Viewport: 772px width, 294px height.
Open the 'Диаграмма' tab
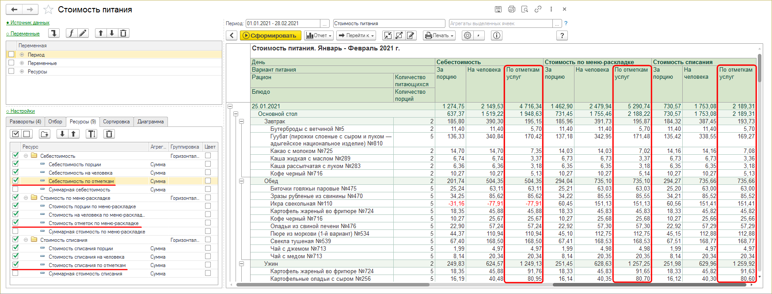click(x=150, y=122)
